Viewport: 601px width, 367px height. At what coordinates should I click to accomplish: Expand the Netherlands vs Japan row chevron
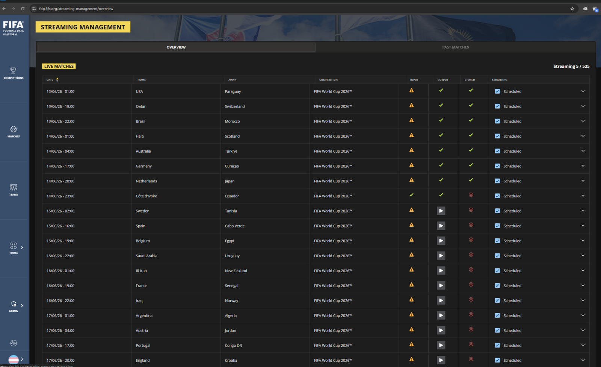point(583,181)
